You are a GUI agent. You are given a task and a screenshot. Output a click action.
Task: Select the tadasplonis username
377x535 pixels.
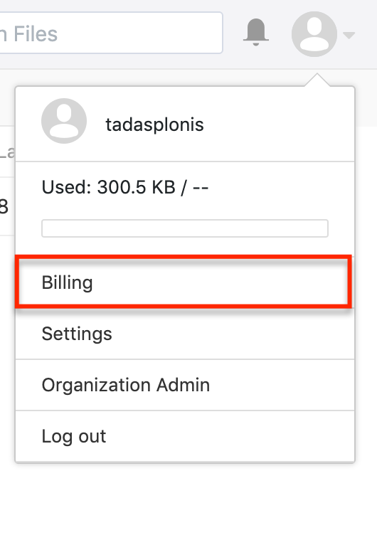point(154,125)
